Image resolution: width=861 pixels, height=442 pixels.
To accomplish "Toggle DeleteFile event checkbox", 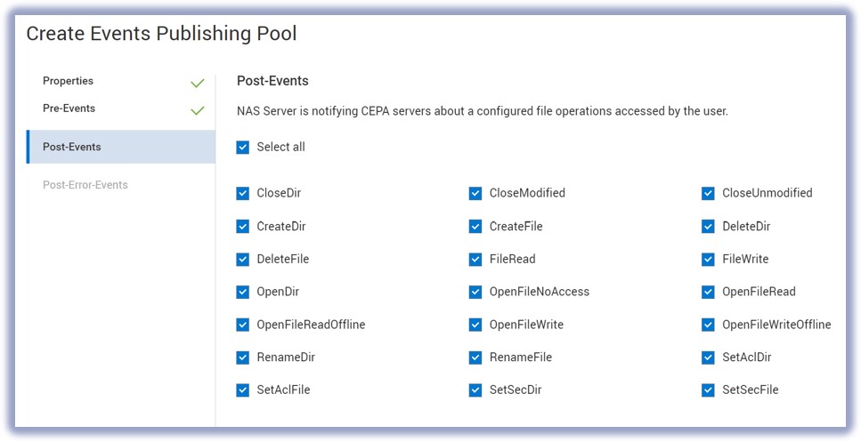I will (x=243, y=260).
